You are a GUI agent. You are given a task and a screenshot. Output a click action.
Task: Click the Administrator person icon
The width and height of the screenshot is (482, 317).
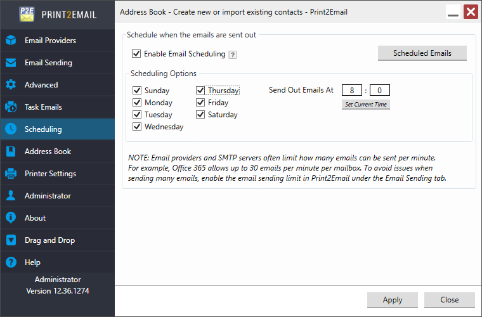tap(11, 196)
